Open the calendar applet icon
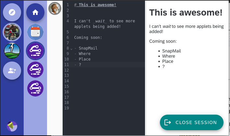Image resolution: width=230 pixels, height=136 pixels. tap(35, 32)
